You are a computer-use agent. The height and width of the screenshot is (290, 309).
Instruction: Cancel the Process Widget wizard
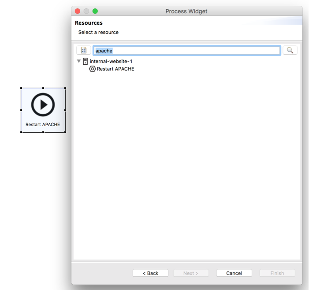234,273
